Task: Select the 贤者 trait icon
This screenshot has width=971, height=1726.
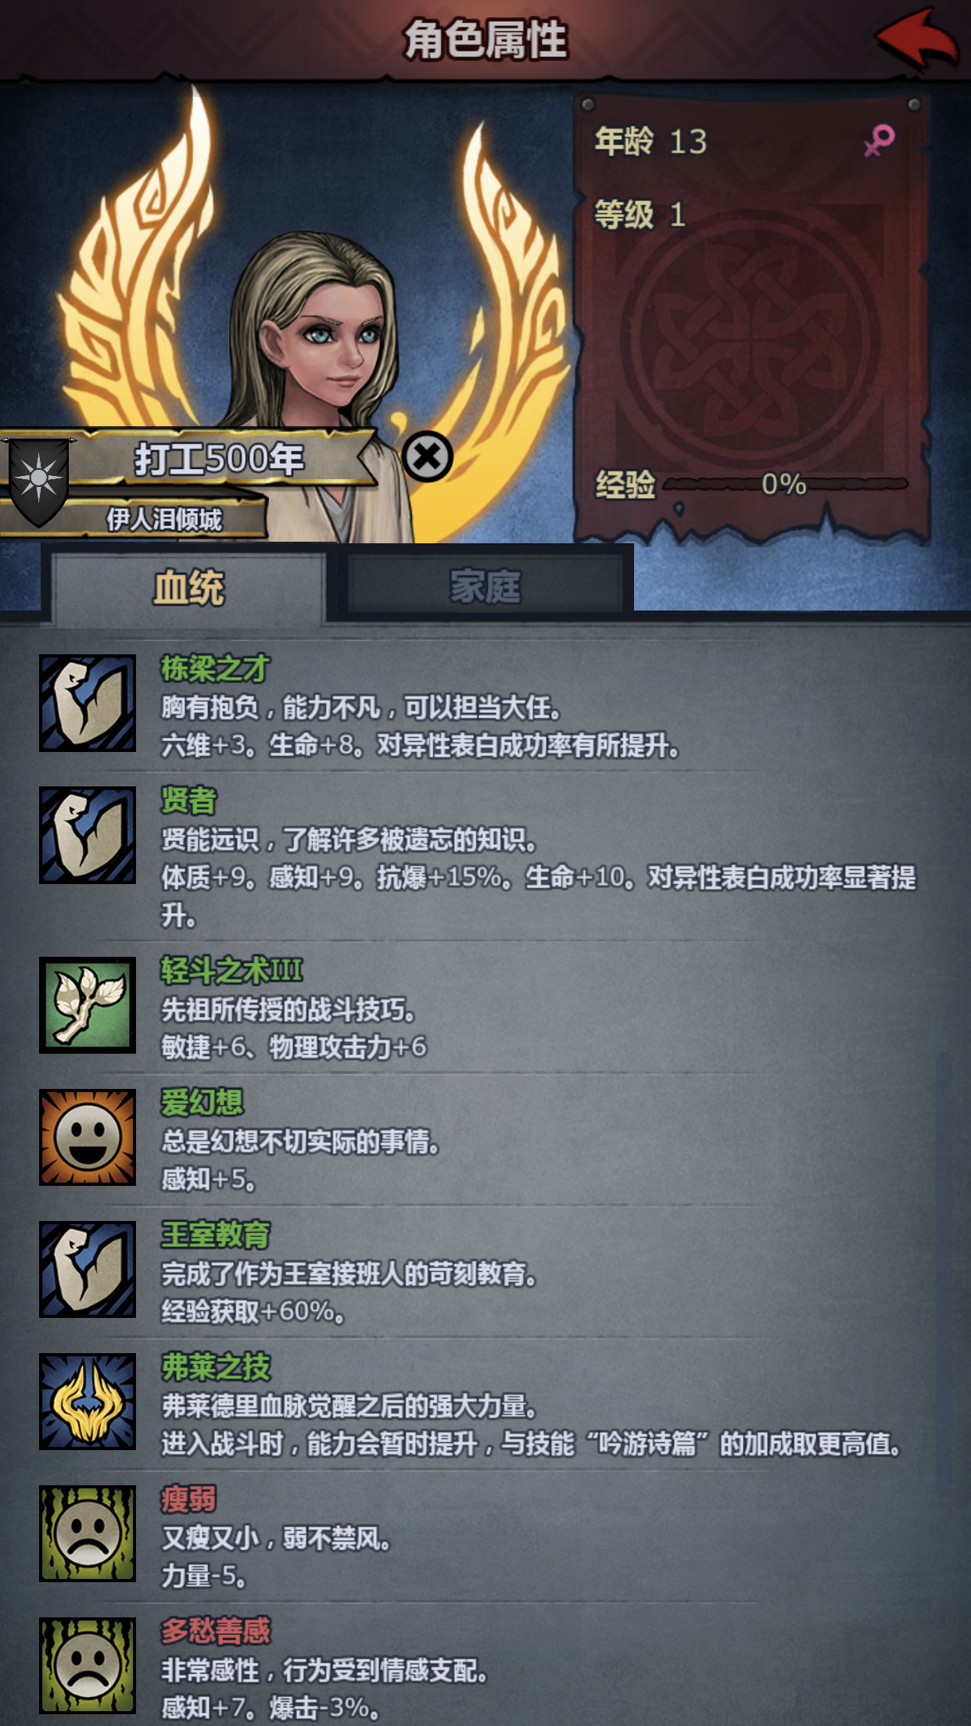Action: point(88,835)
